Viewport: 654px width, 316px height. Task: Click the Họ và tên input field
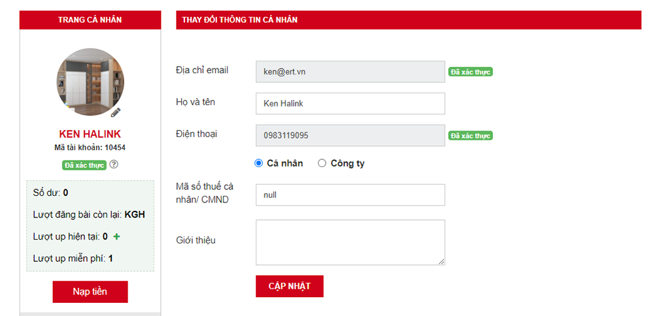(x=351, y=104)
